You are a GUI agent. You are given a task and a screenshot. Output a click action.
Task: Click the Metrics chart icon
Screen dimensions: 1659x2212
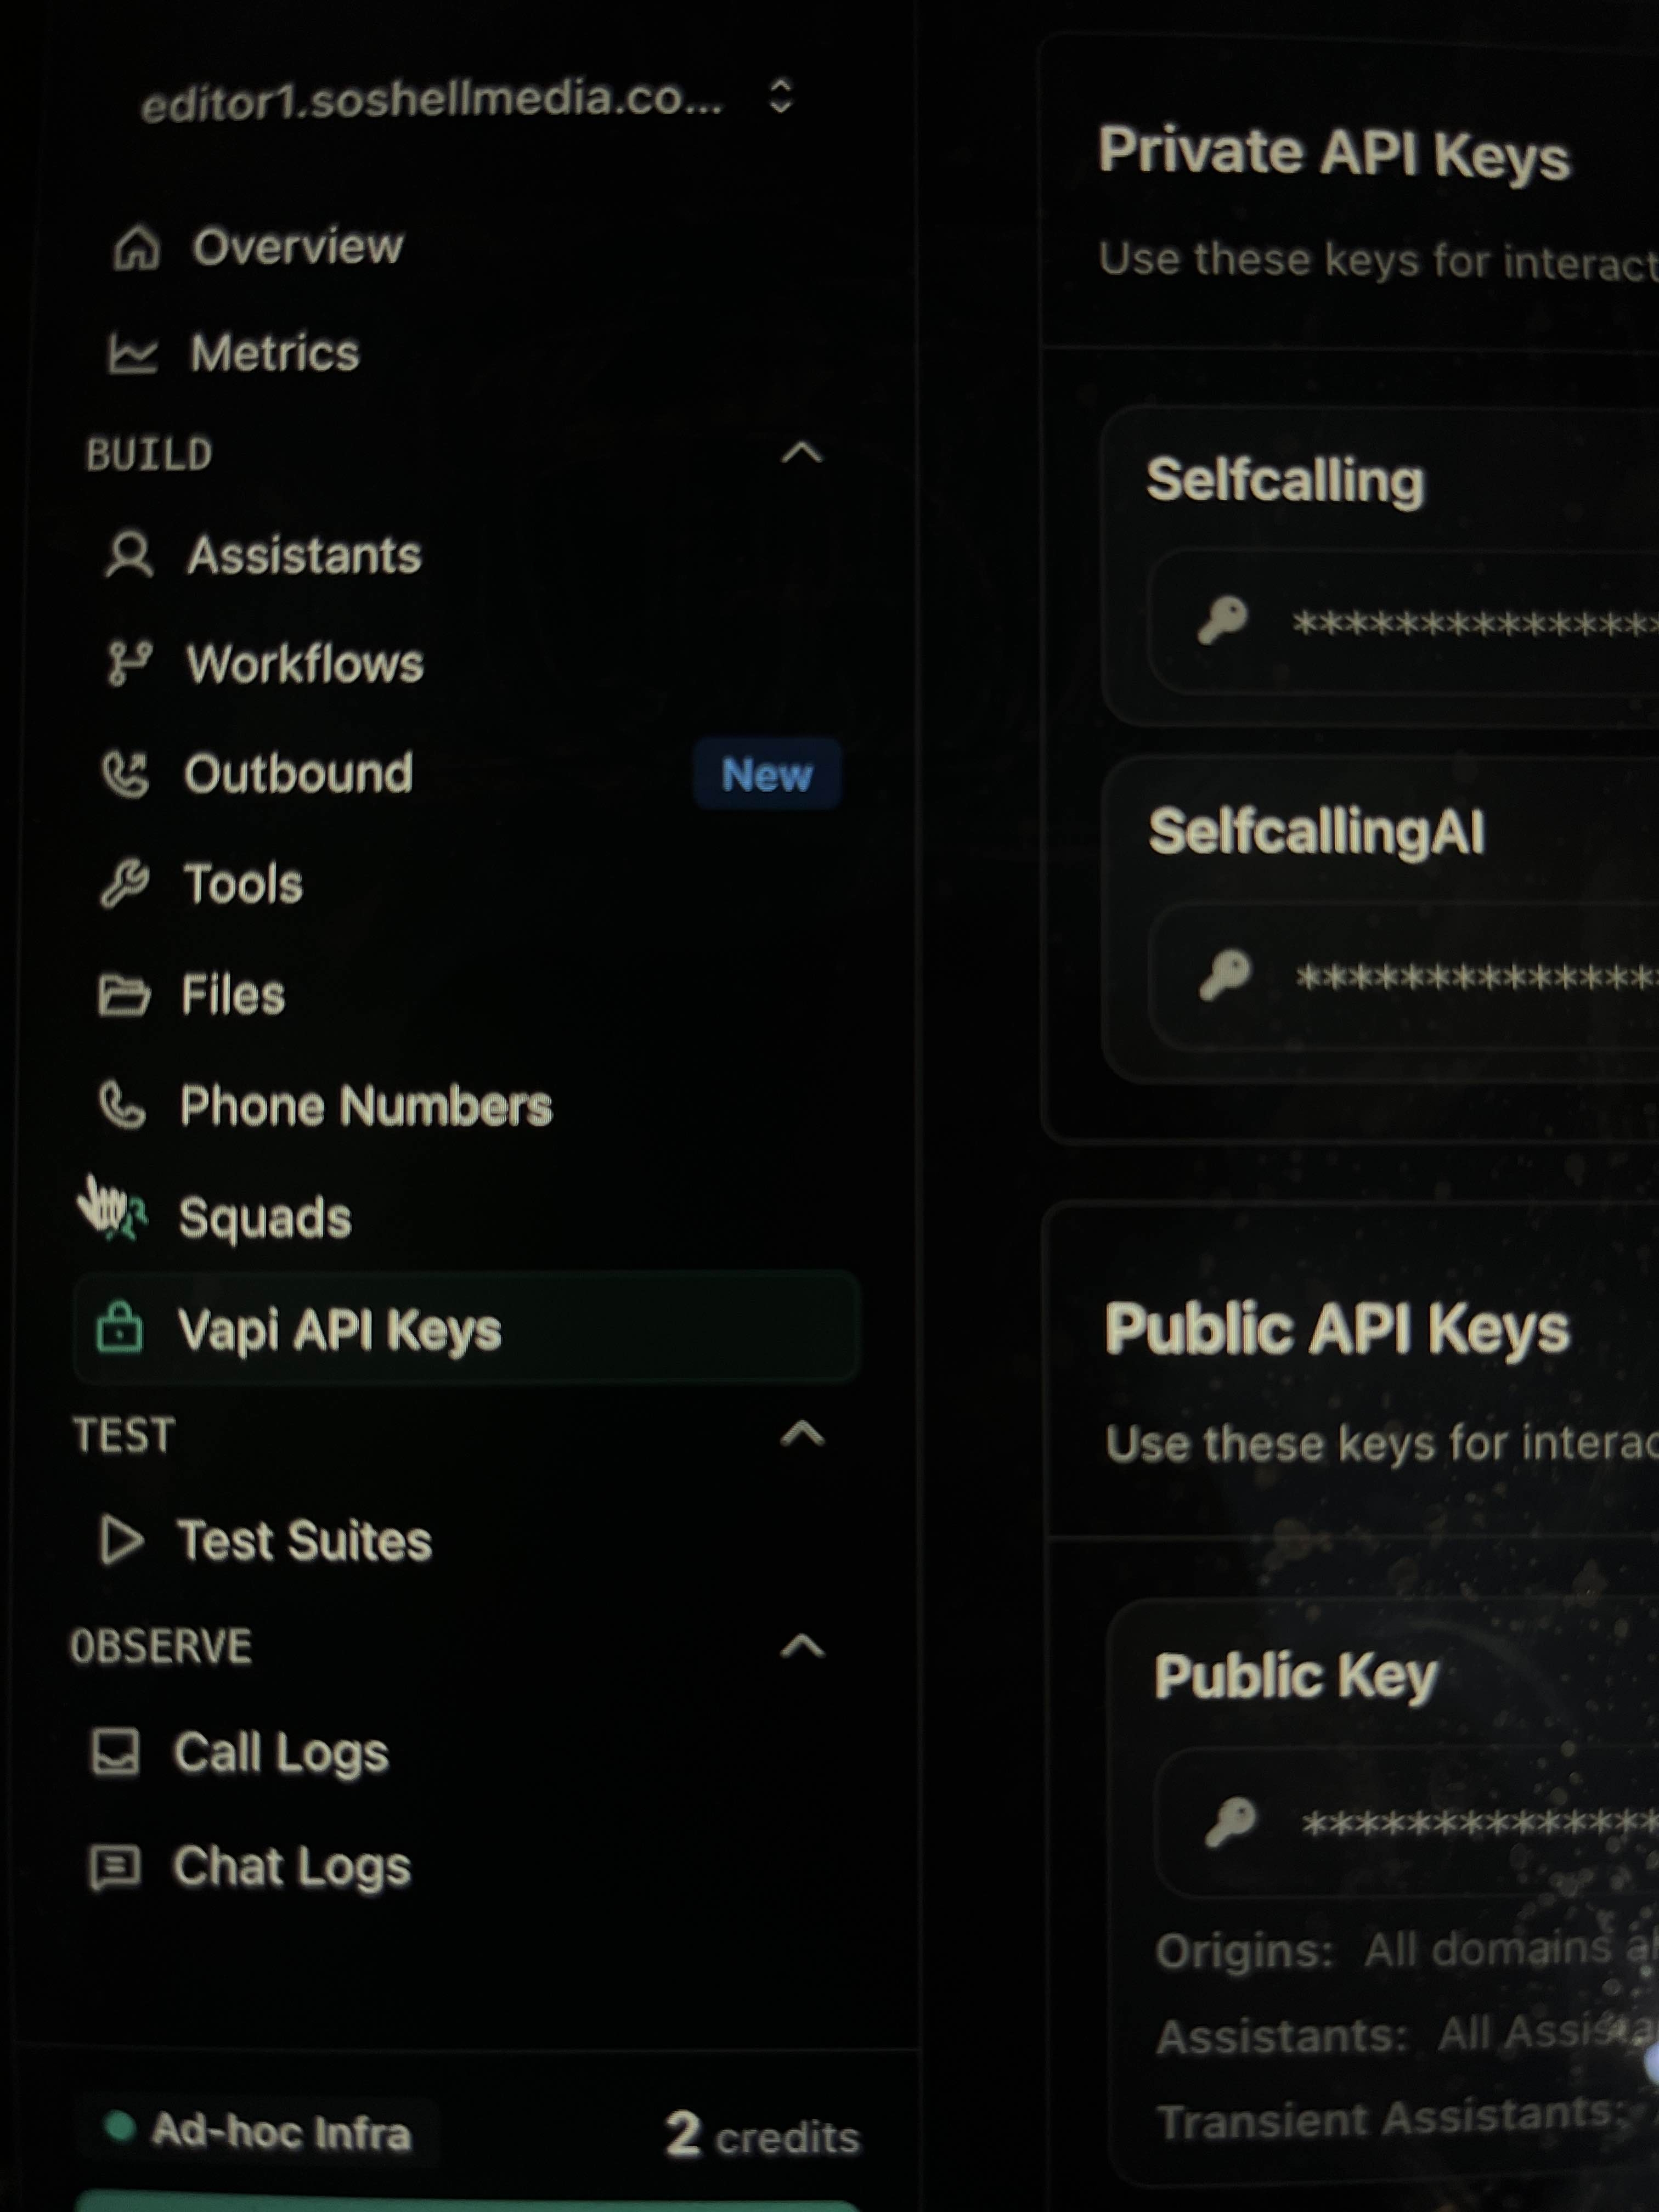pyautogui.click(x=132, y=354)
